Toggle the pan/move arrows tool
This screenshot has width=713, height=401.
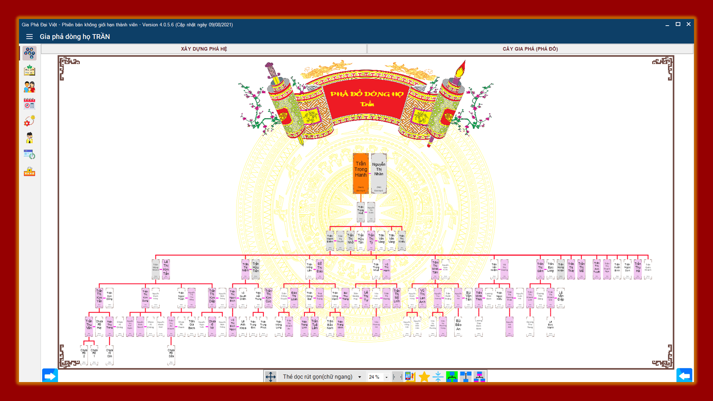pos(271,376)
